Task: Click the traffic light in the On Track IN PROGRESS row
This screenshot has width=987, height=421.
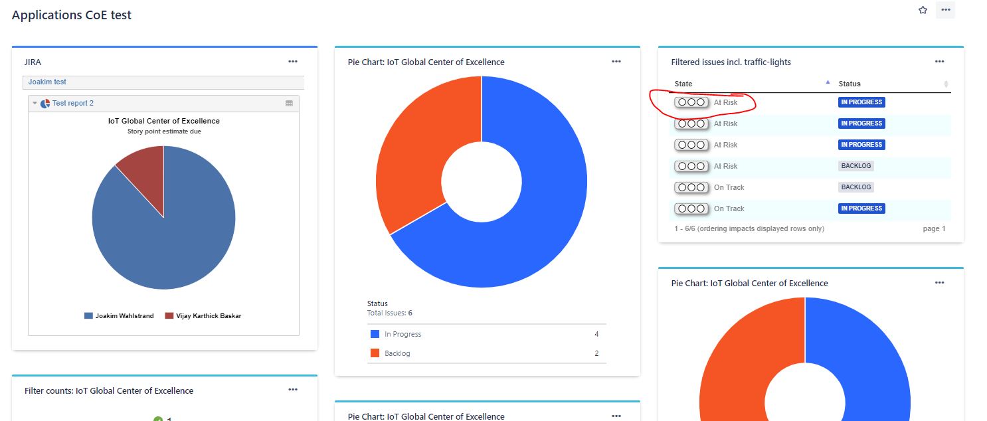Action: (691, 209)
